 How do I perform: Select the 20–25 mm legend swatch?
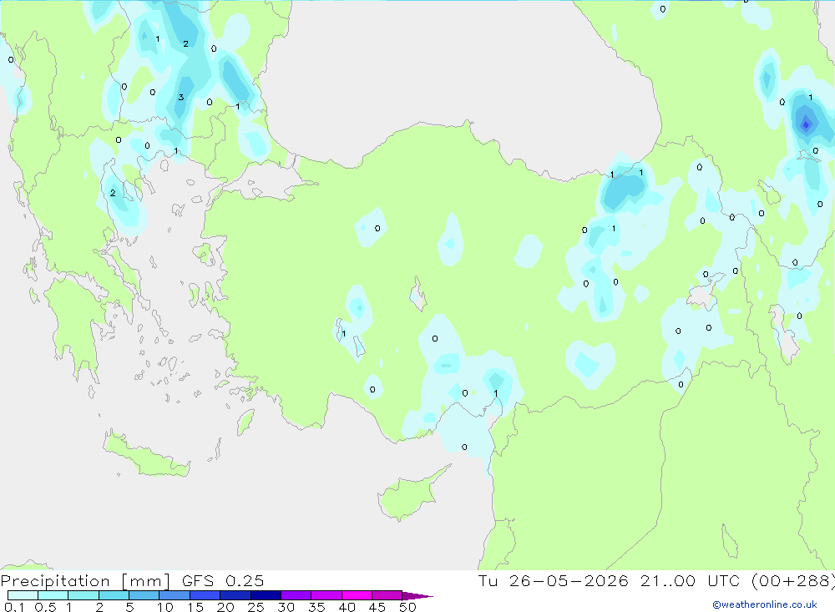[235, 595]
